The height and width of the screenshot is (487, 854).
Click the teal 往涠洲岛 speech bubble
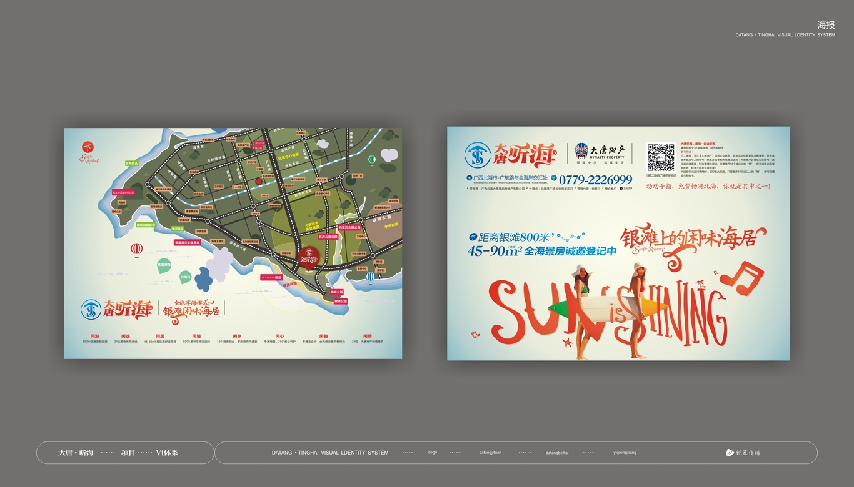click(164, 266)
